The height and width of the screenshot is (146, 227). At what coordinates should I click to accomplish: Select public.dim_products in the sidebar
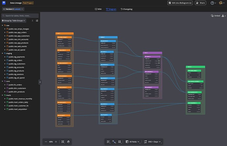(17, 92)
